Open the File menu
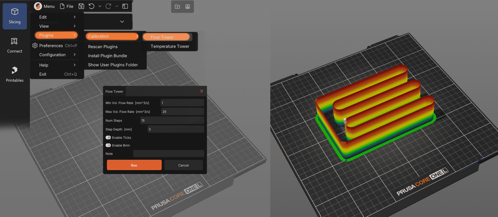This screenshot has width=498, height=217. tap(66, 6)
